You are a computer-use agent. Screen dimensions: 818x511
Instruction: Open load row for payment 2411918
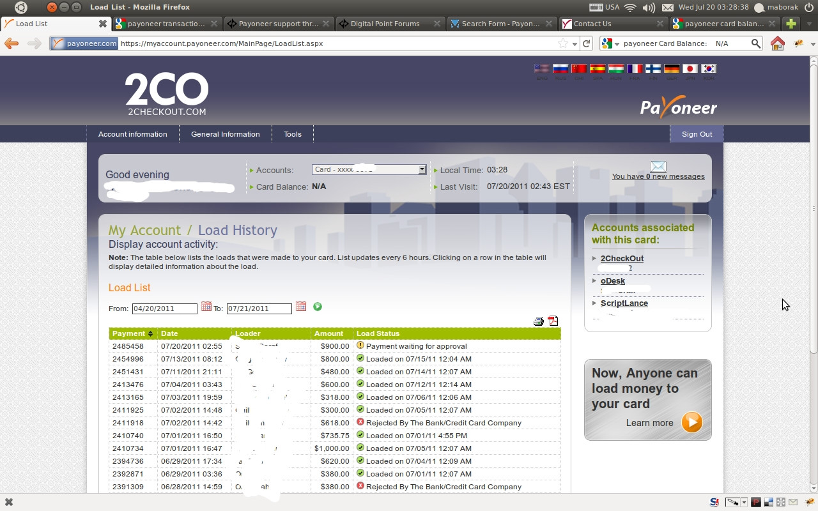point(335,423)
